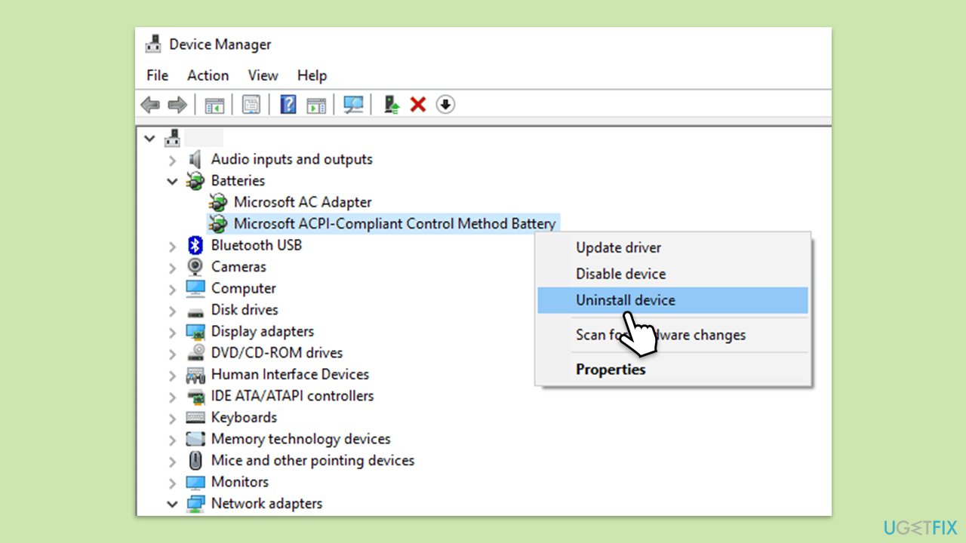Click the Forward arrow toolbar icon
966x543 pixels.
(177, 105)
